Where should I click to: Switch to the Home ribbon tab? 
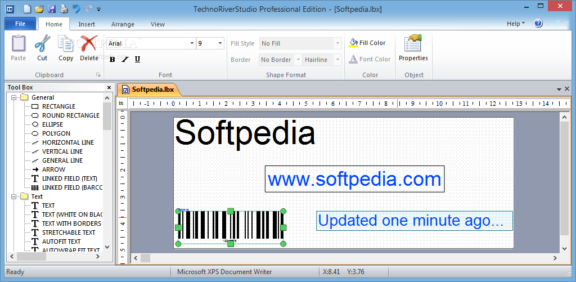click(x=54, y=24)
